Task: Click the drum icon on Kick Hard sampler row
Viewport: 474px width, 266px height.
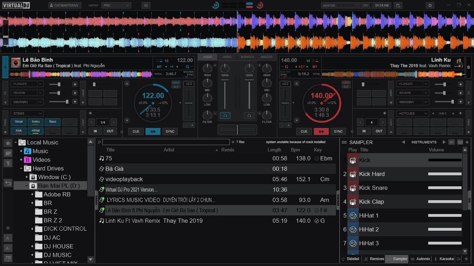Action: [x=353, y=174]
